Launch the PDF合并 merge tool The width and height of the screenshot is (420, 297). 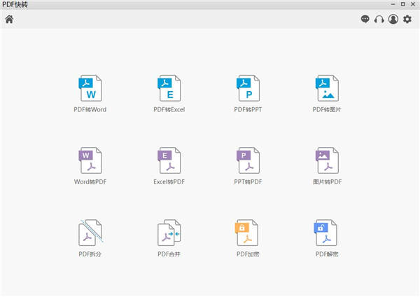point(169,233)
